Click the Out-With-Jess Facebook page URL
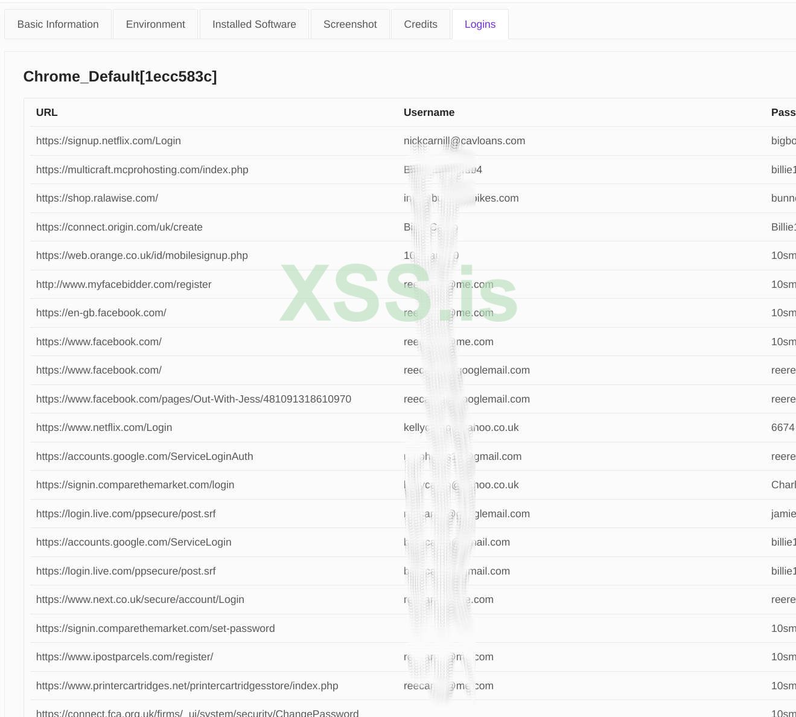 (193, 399)
